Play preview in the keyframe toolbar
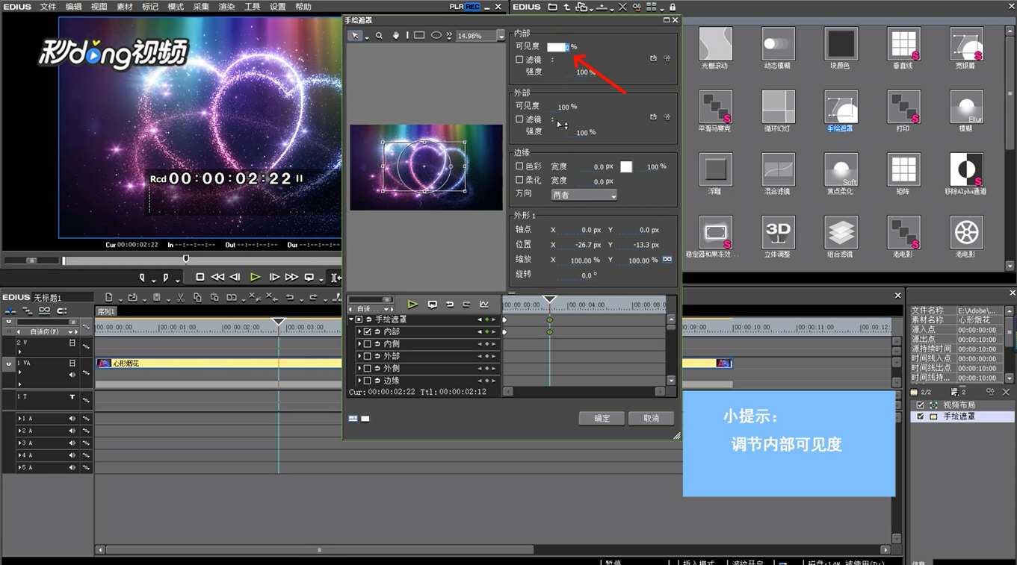Viewport: 1017px width, 565px height. (x=412, y=305)
